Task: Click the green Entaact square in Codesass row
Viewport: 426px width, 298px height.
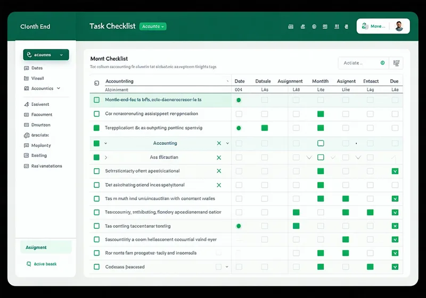Action: (x=370, y=267)
